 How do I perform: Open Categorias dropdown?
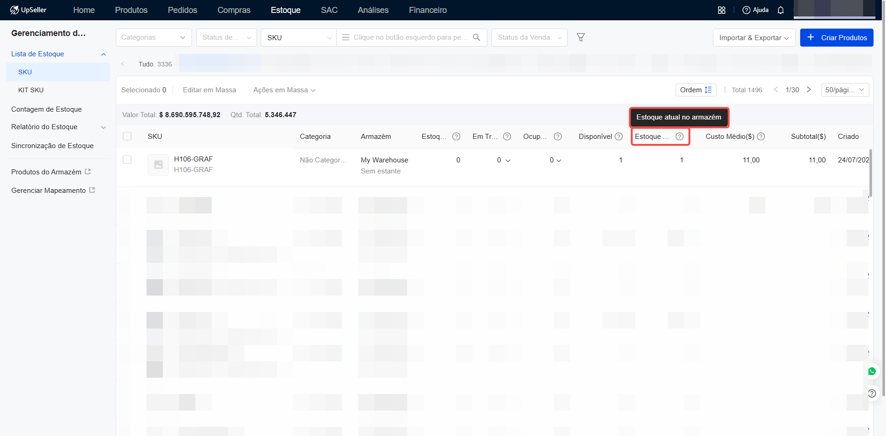(154, 37)
